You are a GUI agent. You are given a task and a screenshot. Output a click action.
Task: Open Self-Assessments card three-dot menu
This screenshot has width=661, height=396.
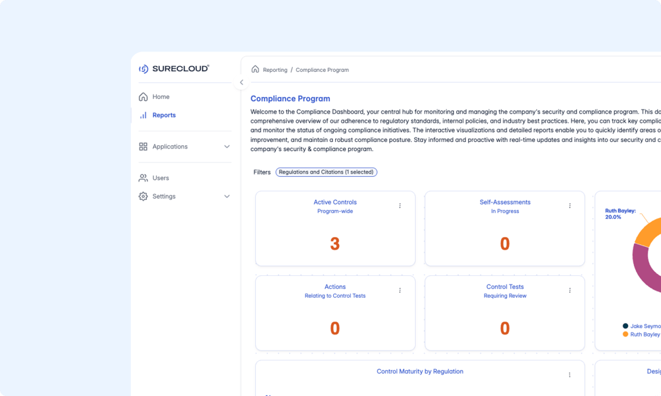(x=570, y=206)
